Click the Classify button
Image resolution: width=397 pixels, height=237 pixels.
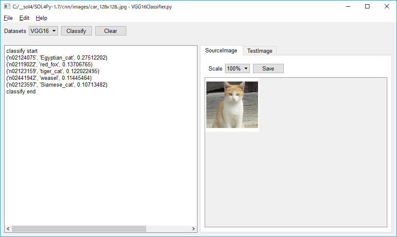click(x=76, y=31)
